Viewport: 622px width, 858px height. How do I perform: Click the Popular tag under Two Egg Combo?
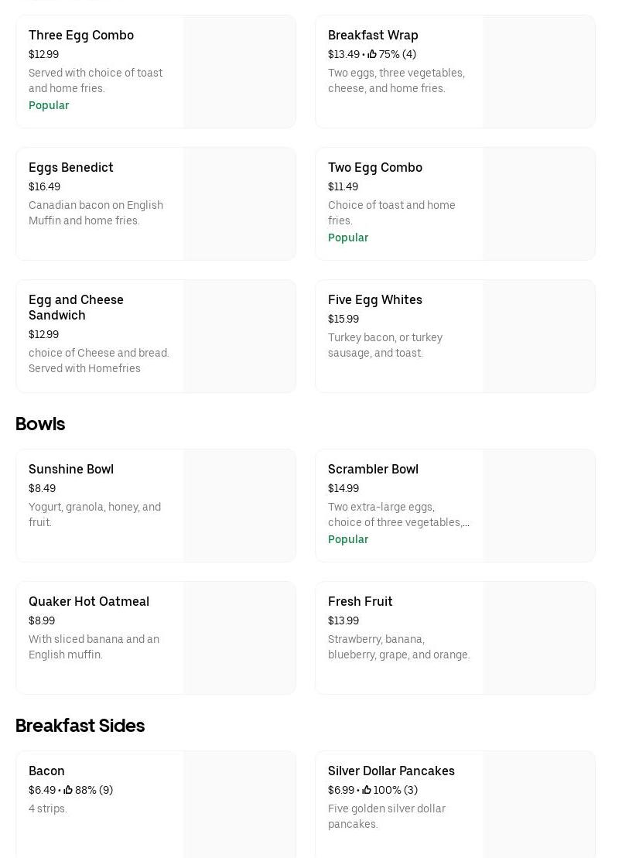tap(348, 238)
